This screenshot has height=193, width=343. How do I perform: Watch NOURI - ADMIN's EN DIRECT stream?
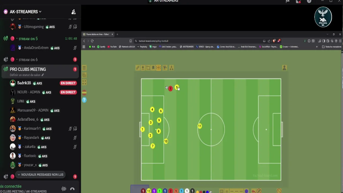(x=68, y=92)
